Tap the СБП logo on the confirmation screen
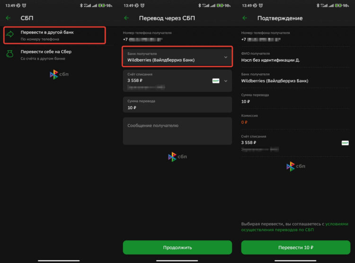 point(296,166)
